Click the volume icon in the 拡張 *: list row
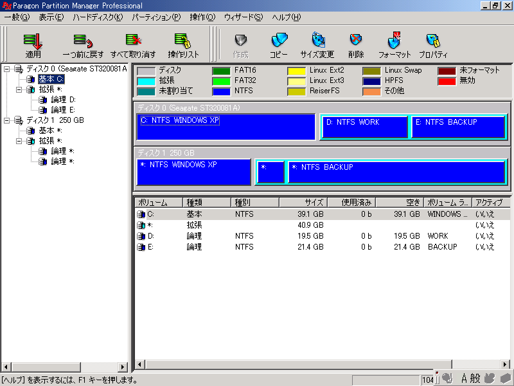The width and height of the screenshot is (514, 386). coord(141,225)
